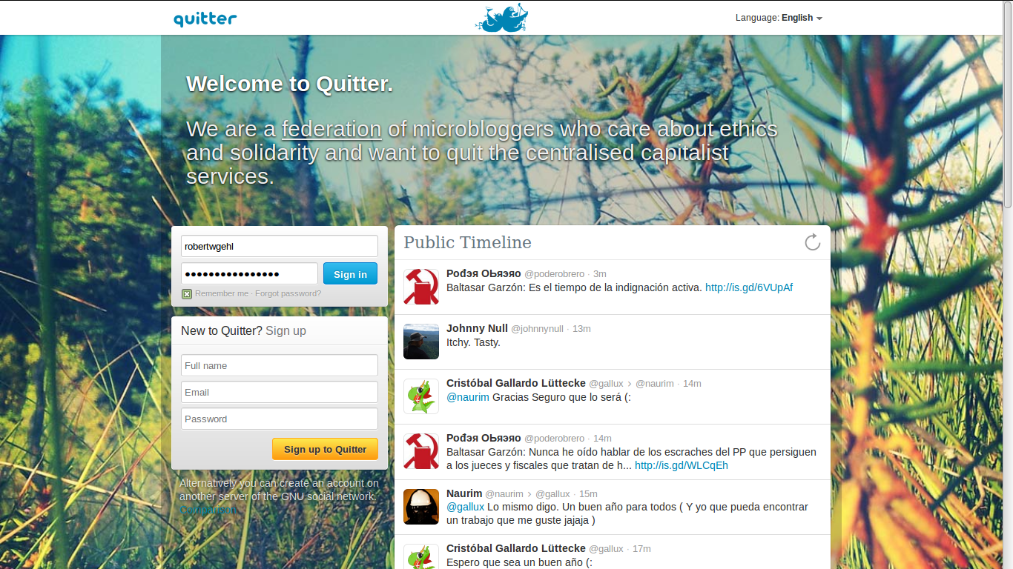Click Cristóbal Gallardo Lüttecke's name on the 17m post
Viewport: 1013px width, 569px height.
[x=516, y=548]
